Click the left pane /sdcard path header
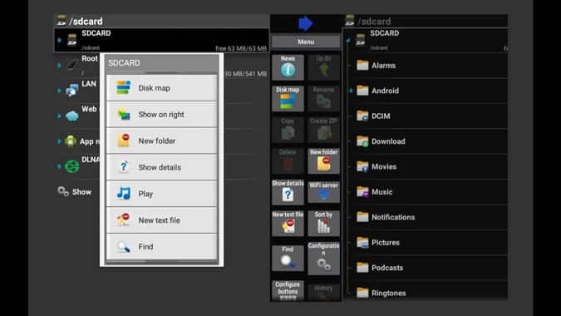 point(161,21)
